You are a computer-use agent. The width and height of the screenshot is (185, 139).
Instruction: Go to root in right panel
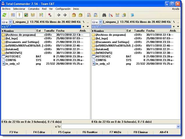pos(174,22)
